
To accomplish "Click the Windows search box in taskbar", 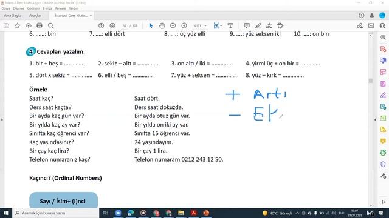I will click(56, 213).
